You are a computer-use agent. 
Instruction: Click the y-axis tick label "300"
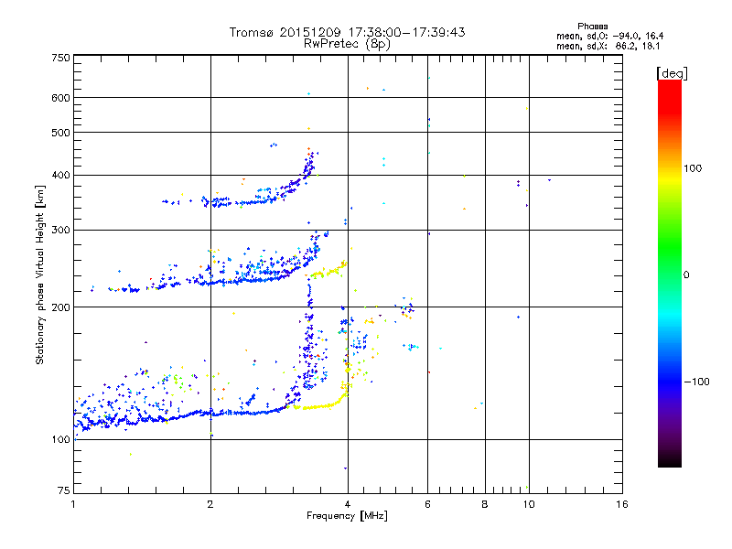(x=60, y=231)
